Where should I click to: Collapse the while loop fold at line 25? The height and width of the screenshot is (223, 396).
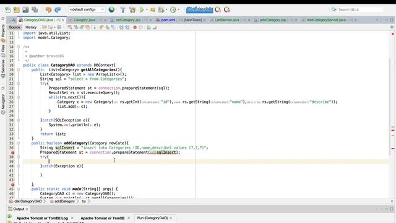point(18,97)
